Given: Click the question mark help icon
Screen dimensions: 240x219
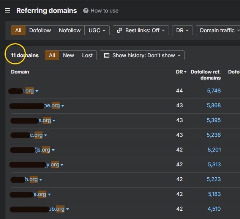Looking at the screenshot, I should pyautogui.click(x=86, y=11).
